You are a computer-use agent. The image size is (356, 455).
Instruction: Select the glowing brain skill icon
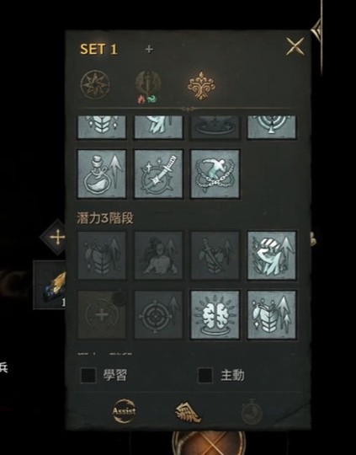click(x=215, y=314)
